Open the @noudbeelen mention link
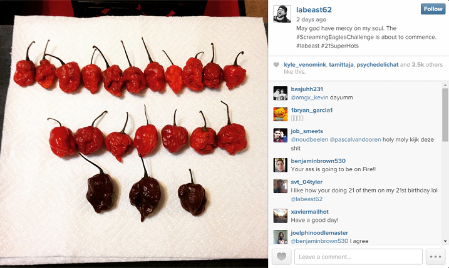The width and height of the screenshot is (449, 268). tap(309, 140)
